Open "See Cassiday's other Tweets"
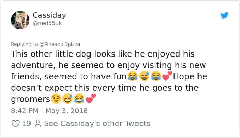 pos(97,123)
